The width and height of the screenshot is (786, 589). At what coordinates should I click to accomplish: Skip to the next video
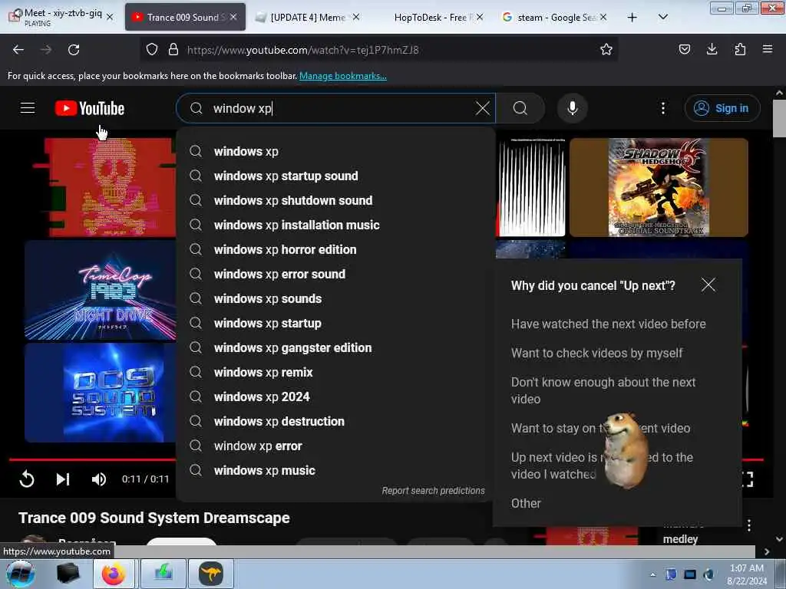(x=63, y=479)
